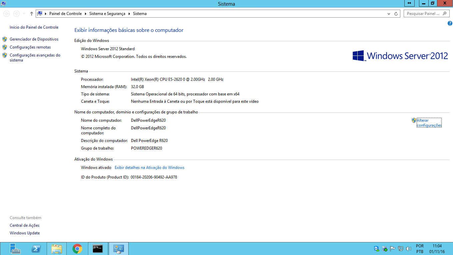Click the back navigation arrow
Viewport: 453px width, 255px height.
coord(6,14)
